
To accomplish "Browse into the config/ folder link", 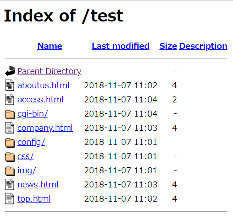I will tap(31, 143).
